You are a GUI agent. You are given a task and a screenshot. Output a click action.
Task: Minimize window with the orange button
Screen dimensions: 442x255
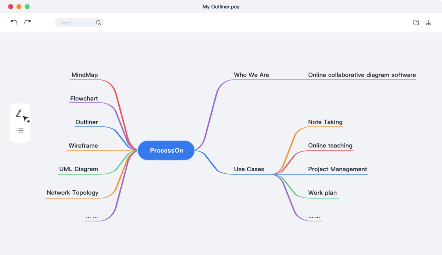(x=19, y=7)
